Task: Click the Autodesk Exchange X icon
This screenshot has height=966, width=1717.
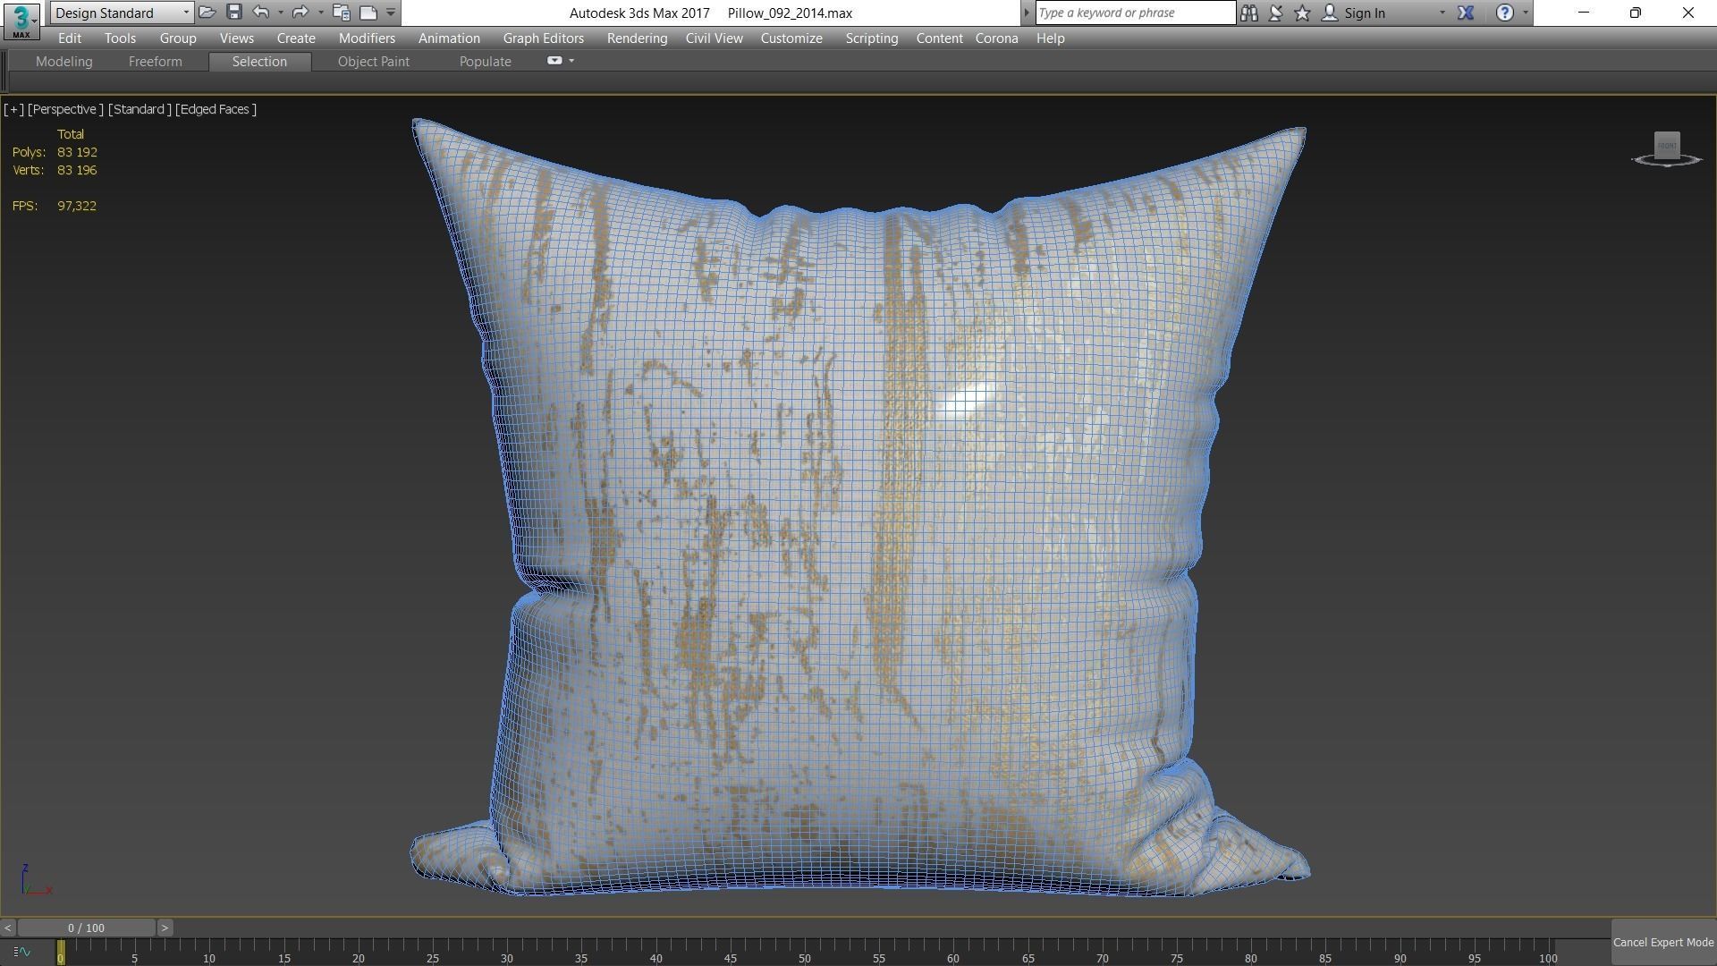Action: coord(1466,13)
